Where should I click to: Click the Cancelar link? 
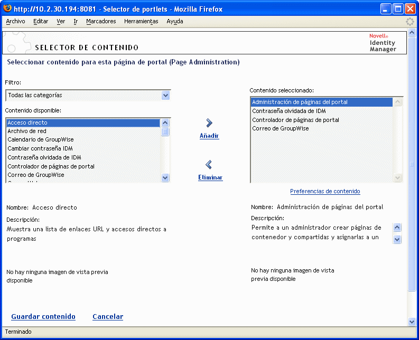(108, 316)
